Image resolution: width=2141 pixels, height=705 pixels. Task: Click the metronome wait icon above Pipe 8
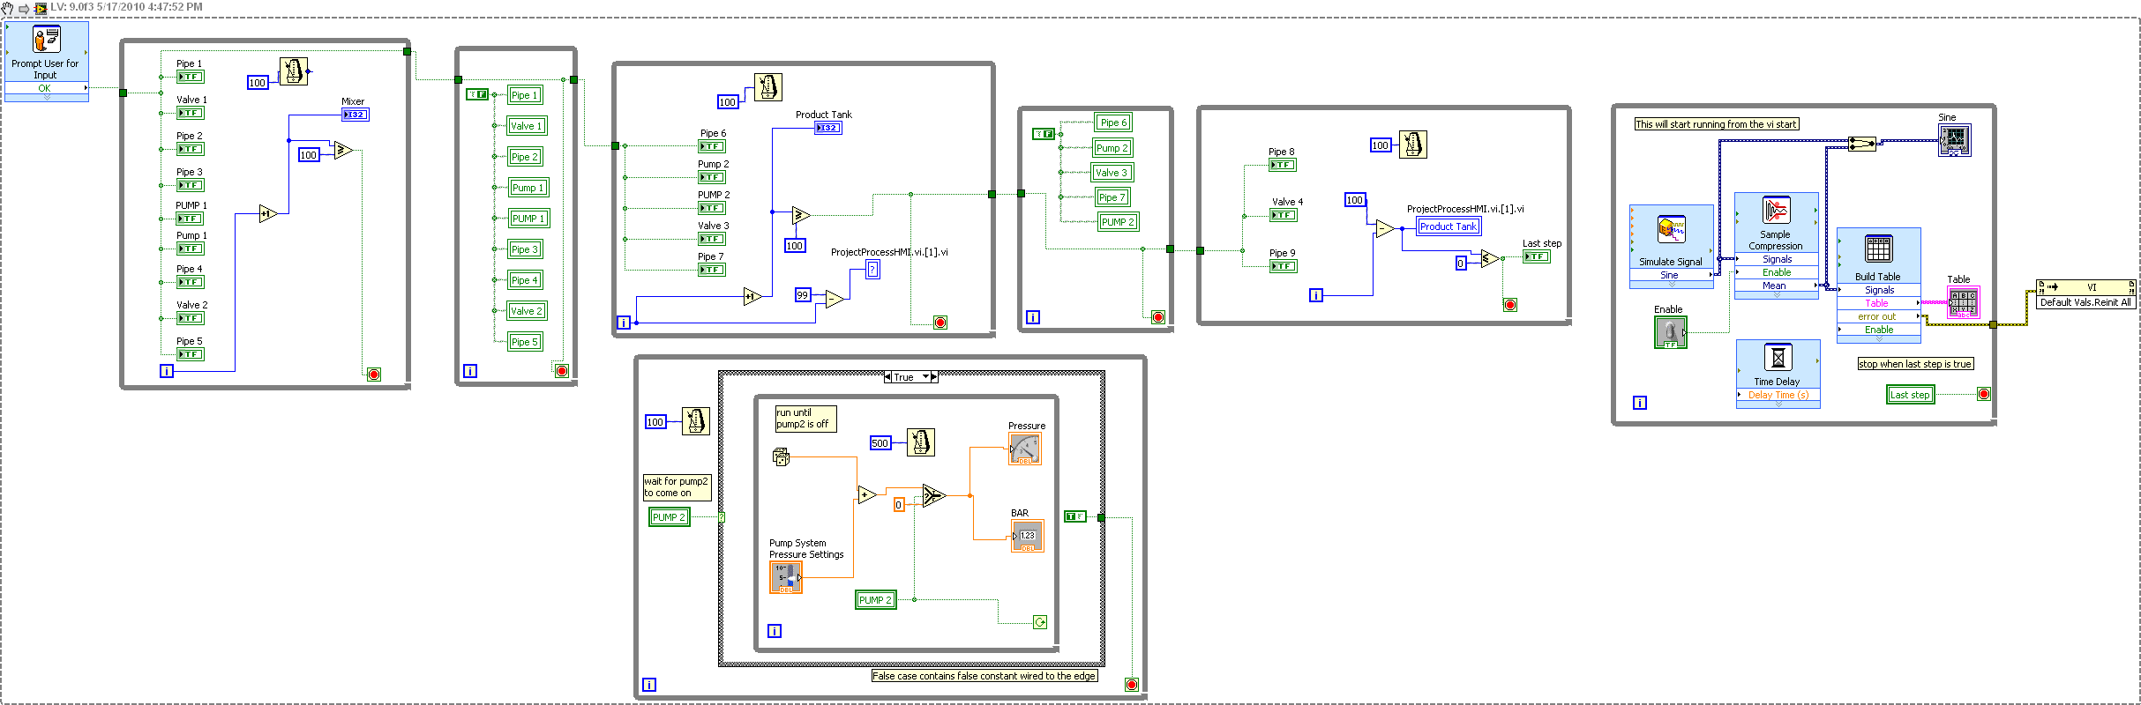[x=1413, y=145]
